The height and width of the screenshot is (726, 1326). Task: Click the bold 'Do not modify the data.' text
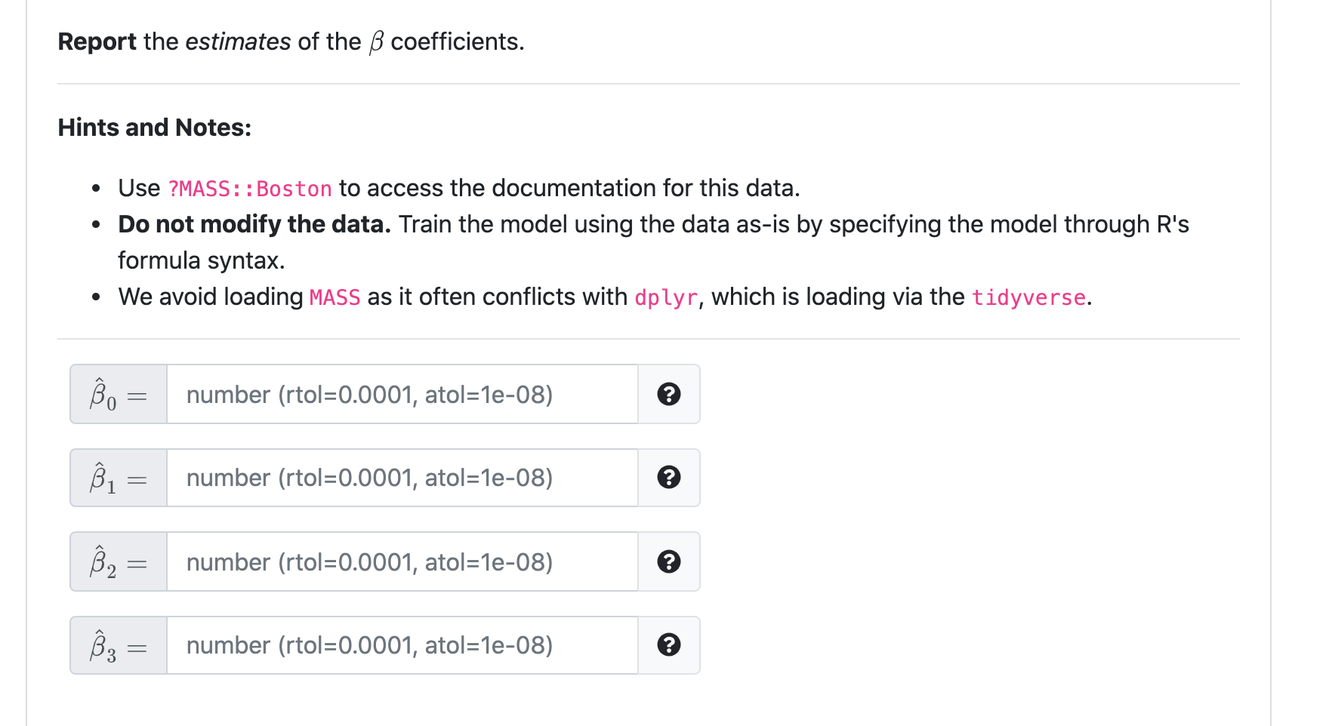[x=254, y=224]
